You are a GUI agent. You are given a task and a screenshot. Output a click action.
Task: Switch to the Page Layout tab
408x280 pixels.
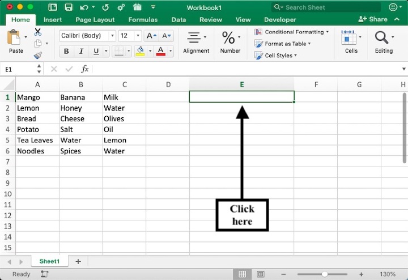pos(95,20)
